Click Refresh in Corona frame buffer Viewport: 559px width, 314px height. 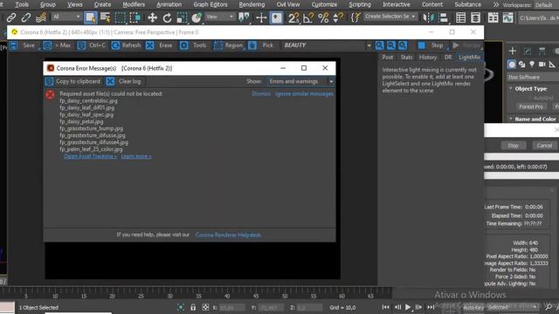pos(126,45)
